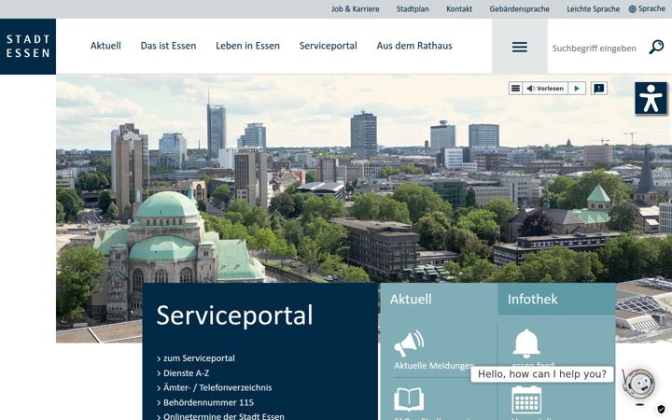Open the Stadtplan link
The height and width of the screenshot is (420, 672).
coord(413,9)
